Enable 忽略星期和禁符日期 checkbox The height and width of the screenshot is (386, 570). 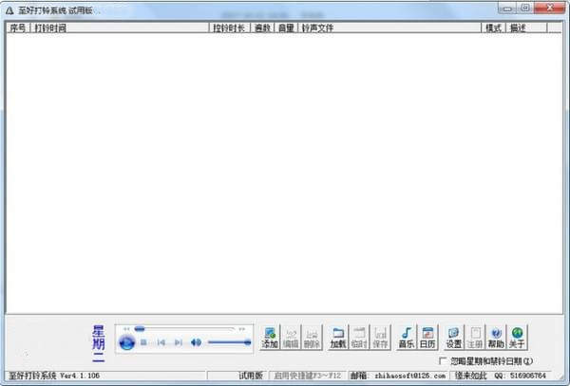point(443,361)
